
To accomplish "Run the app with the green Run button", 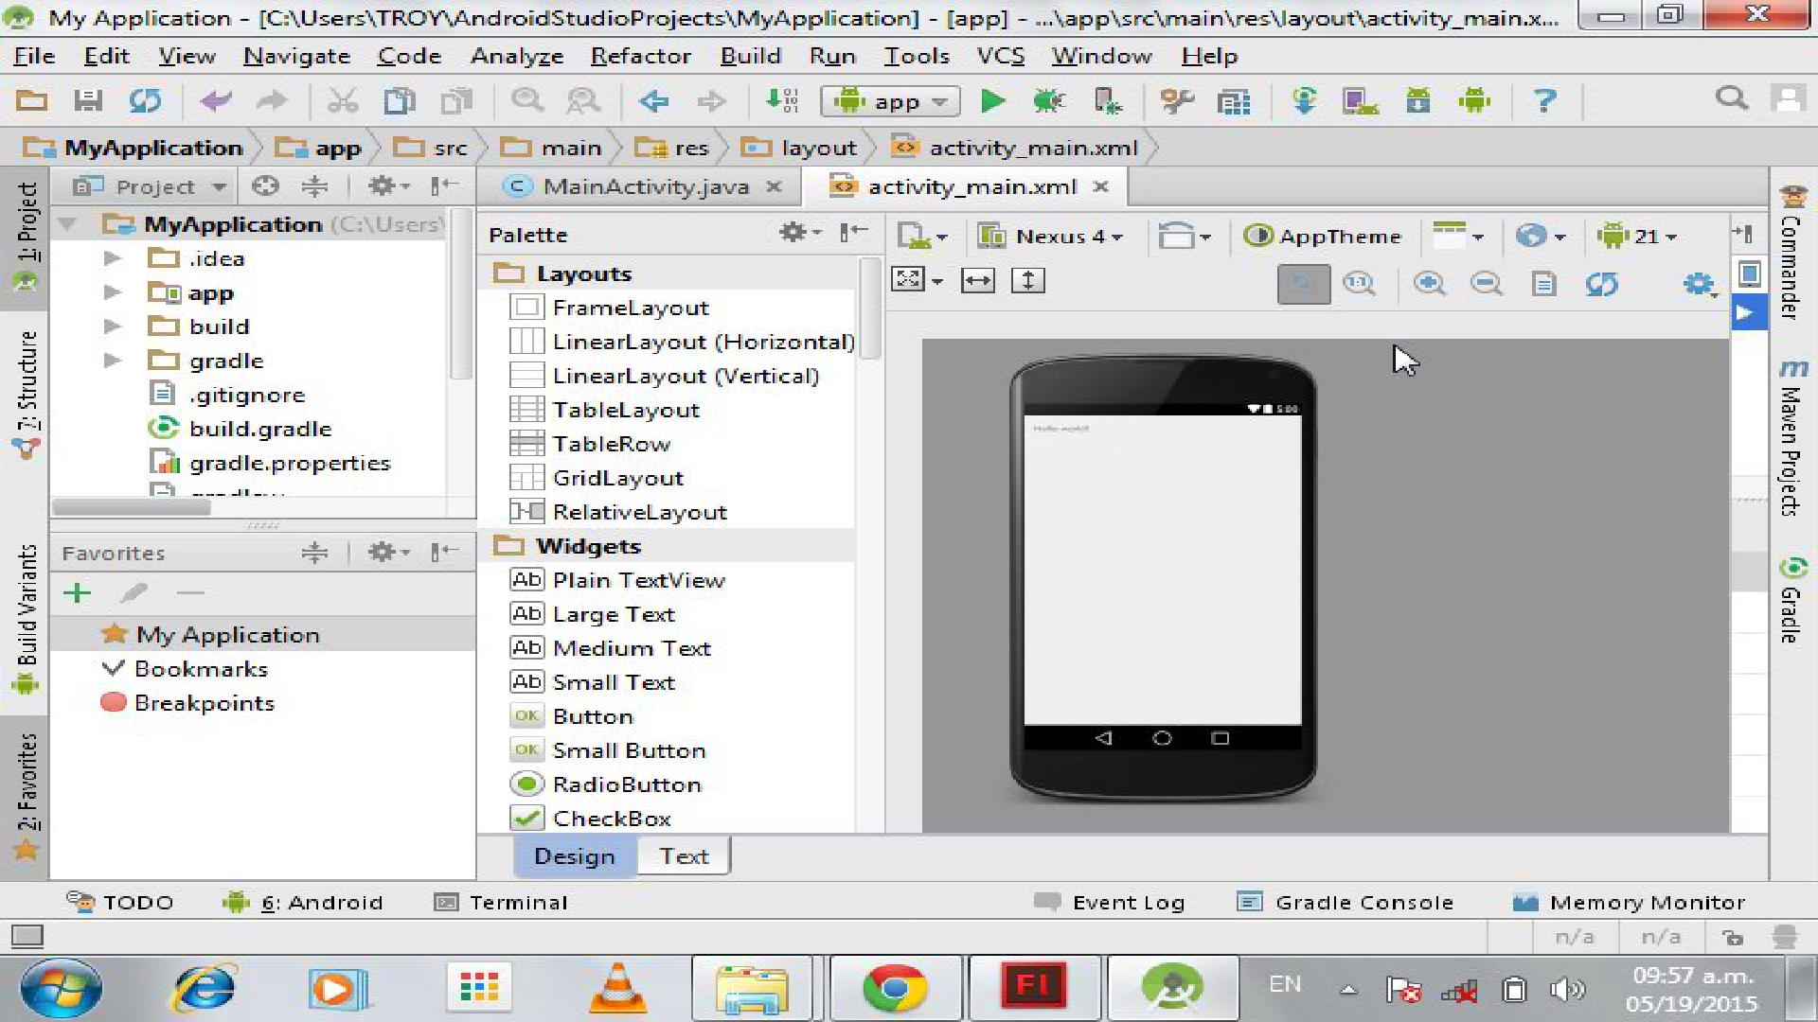I will pyautogui.click(x=992, y=101).
